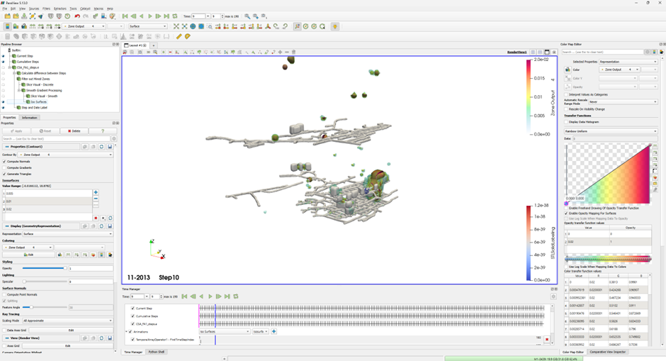Viewport: 666px width, 361px height.
Task: Enable Rescale On Visibility Change checkbox
Action: click(566, 109)
